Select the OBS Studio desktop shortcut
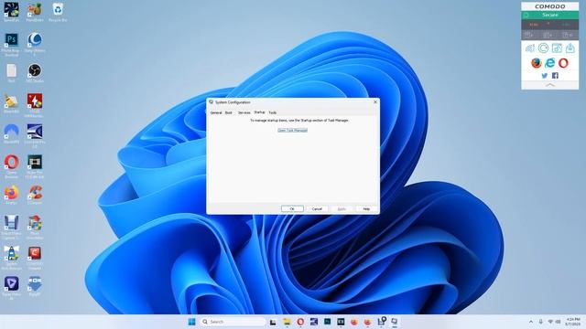 click(x=35, y=73)
